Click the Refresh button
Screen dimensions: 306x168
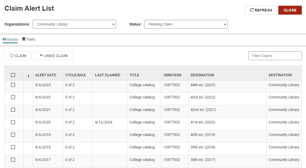click(x=261, y=10)
